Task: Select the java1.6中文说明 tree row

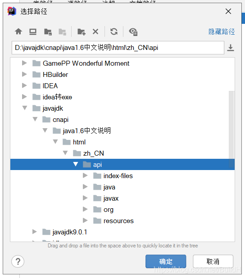Action: click(122, 131)
